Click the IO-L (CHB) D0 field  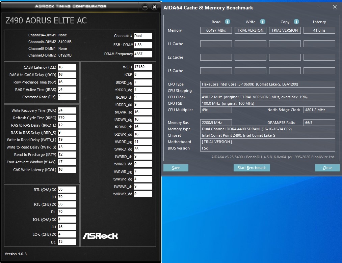click(x=67, y=234)
